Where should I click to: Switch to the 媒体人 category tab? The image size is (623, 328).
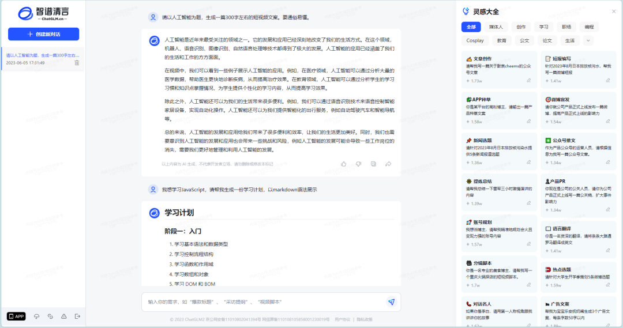pos(496,27)
